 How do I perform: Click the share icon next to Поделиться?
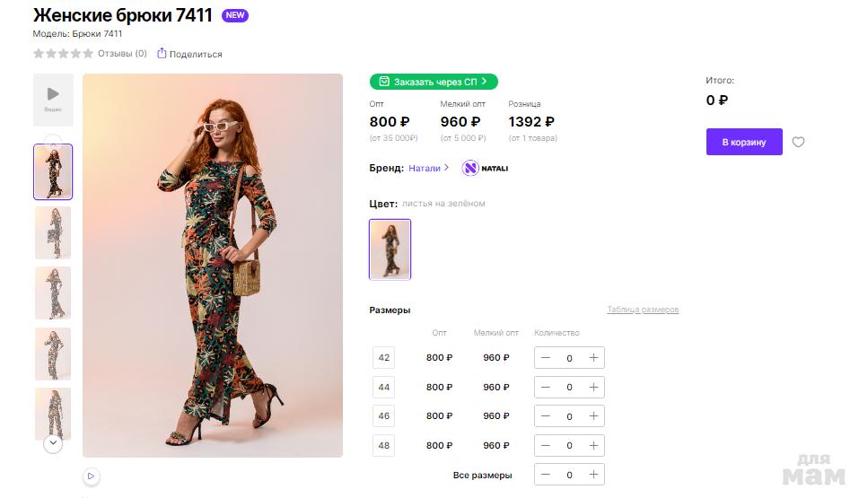pos(162,54)
